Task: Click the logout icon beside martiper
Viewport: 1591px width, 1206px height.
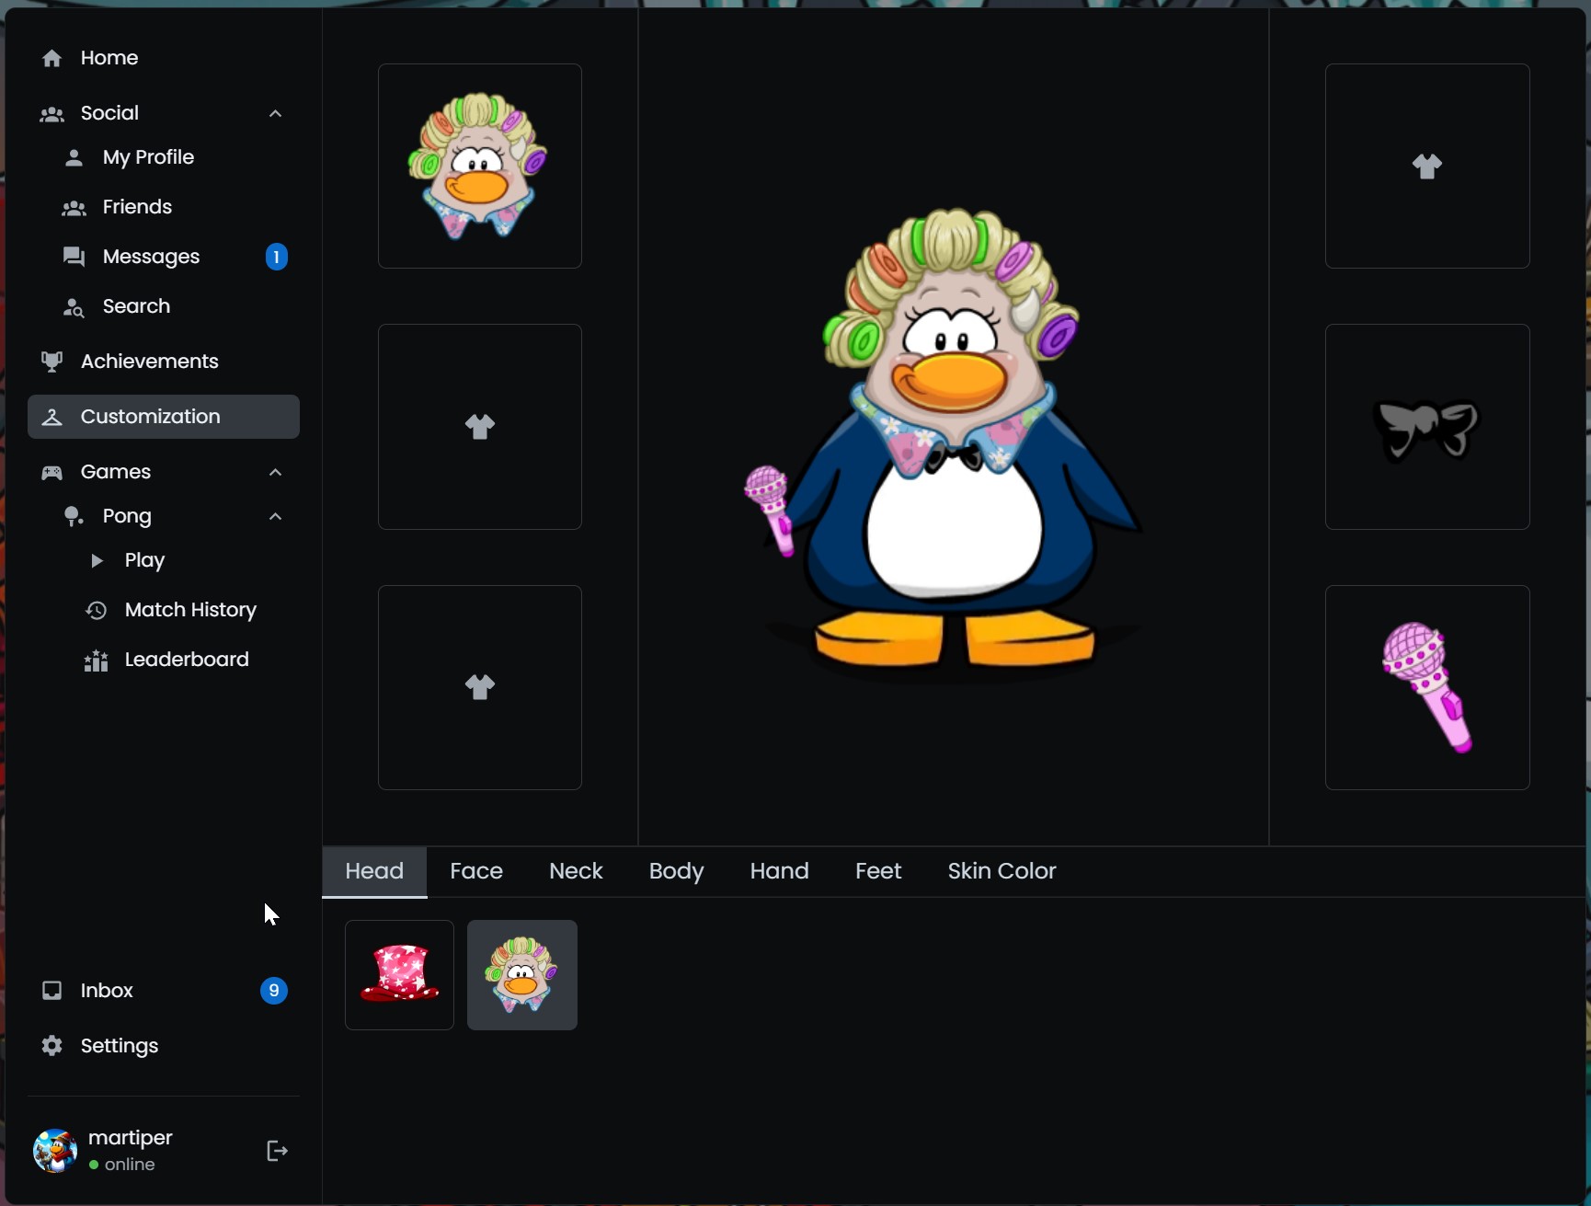Action: click(x=277, y=1151)
